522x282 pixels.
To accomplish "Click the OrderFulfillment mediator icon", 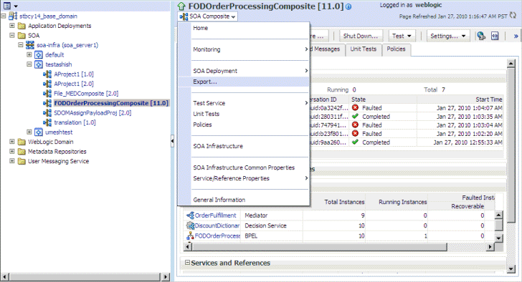I will click(x=190, y=215).
